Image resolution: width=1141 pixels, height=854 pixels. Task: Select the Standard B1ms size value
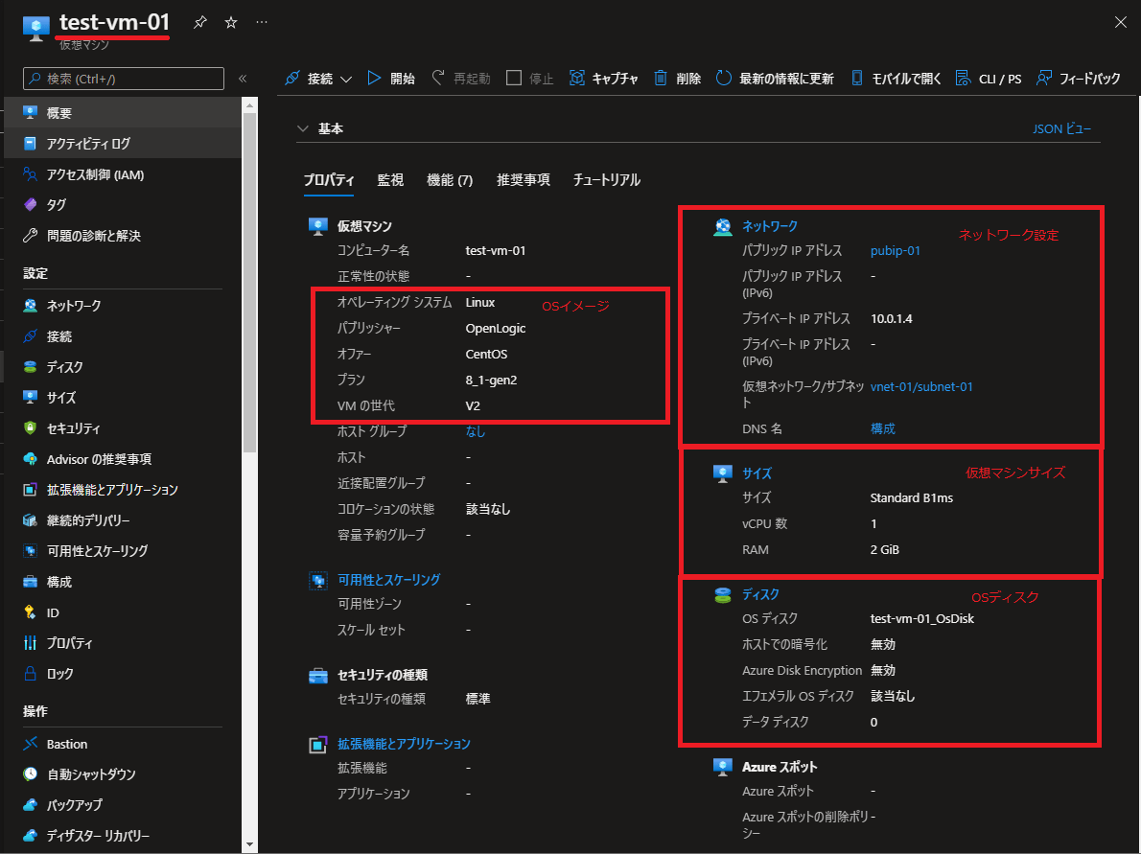(x=911, y=497)
